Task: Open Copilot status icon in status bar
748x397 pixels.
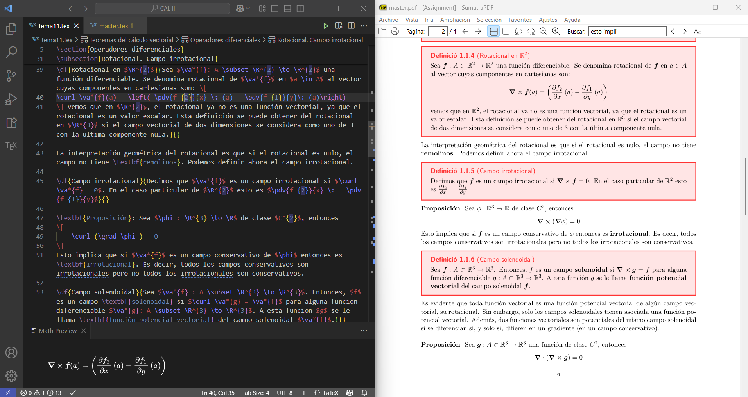Action: pos(350,393)
